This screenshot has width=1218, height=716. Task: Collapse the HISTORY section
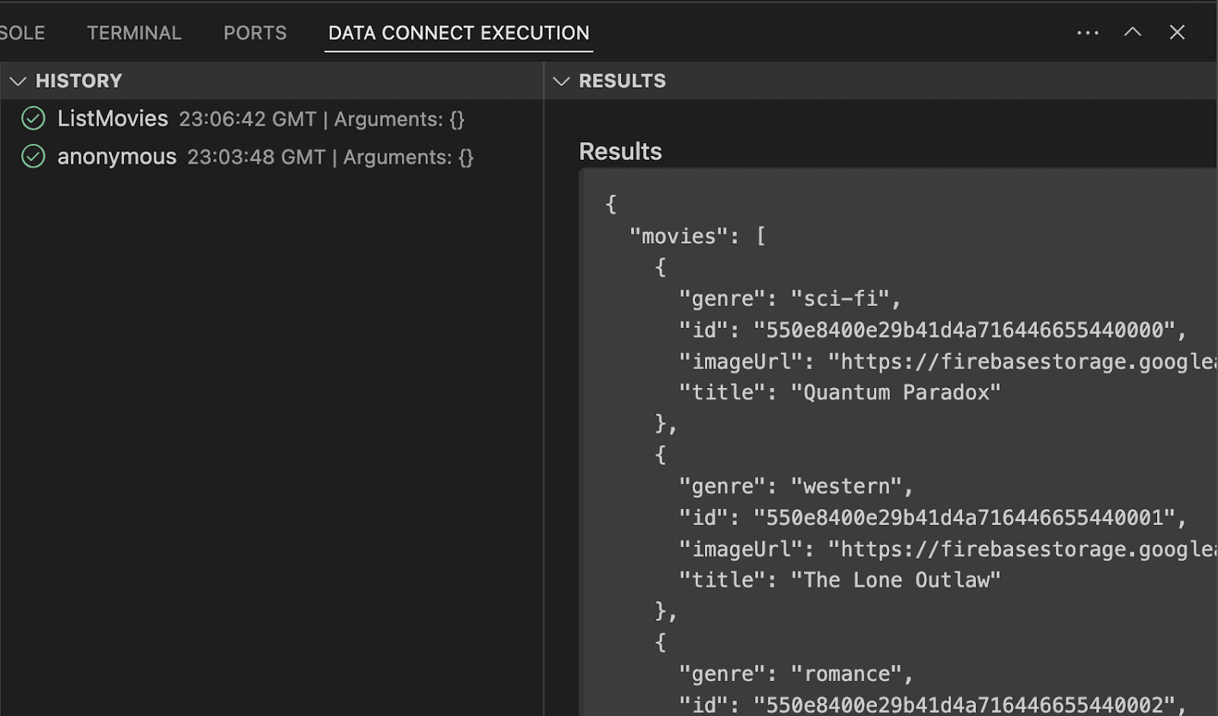[18, 81]
